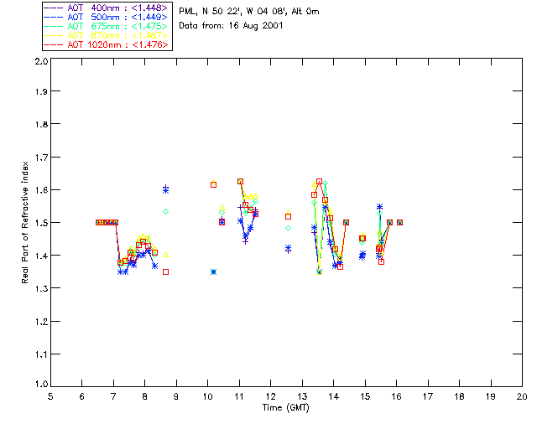The image size is (537, 429).
Task: Click the 1.3 y-axis tick label
Action: [x=41, y=289]
